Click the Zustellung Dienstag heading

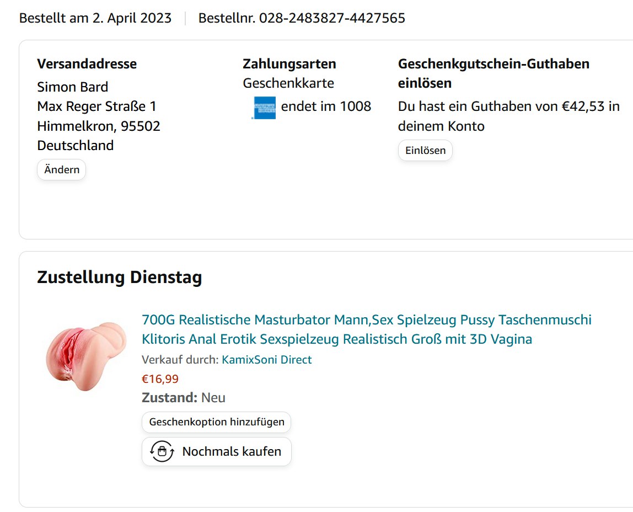click(x=119, y=278)
